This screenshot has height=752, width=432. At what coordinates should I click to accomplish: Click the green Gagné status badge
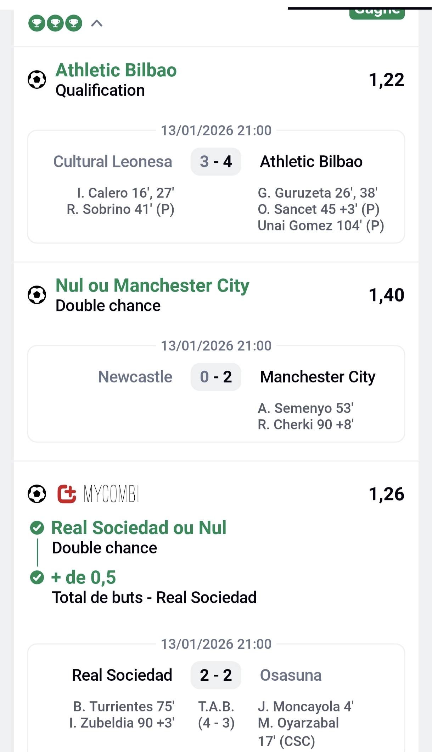[377, 13]
